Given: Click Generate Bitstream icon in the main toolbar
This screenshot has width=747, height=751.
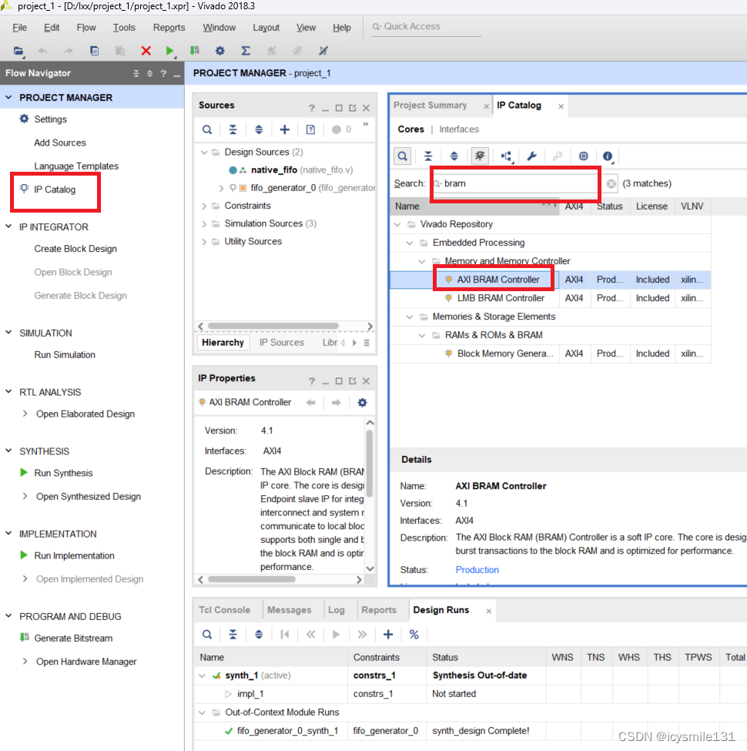Looking at the screenshot, I should 194,51.
